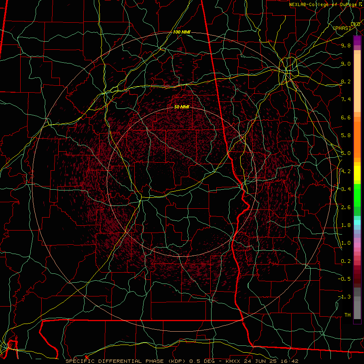Viewport: 364px width, 364px height.
Task: Click the 0.5 DEG elevation text
Action: (201, 361)
